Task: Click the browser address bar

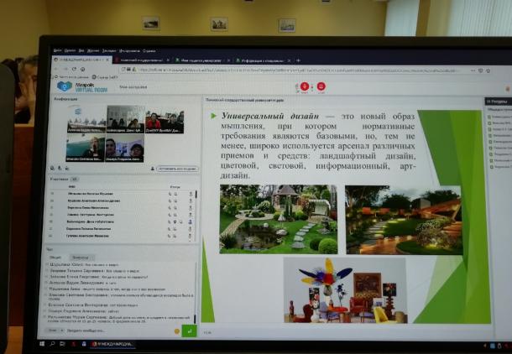Action: (252, 71)
